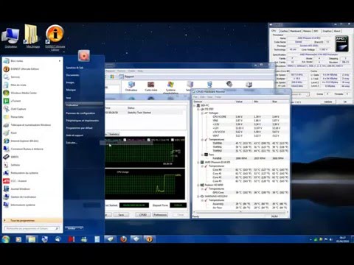The image size is (354, 265).
Task: Open the shutdown options arrow in Start menu
Action: (x=81, y=228)
